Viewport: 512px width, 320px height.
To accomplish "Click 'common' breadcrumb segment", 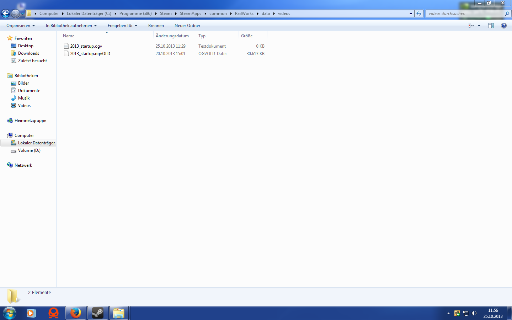I will tap(218, 14).
